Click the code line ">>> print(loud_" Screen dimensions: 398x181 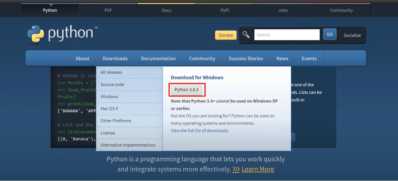coord(77,104)
